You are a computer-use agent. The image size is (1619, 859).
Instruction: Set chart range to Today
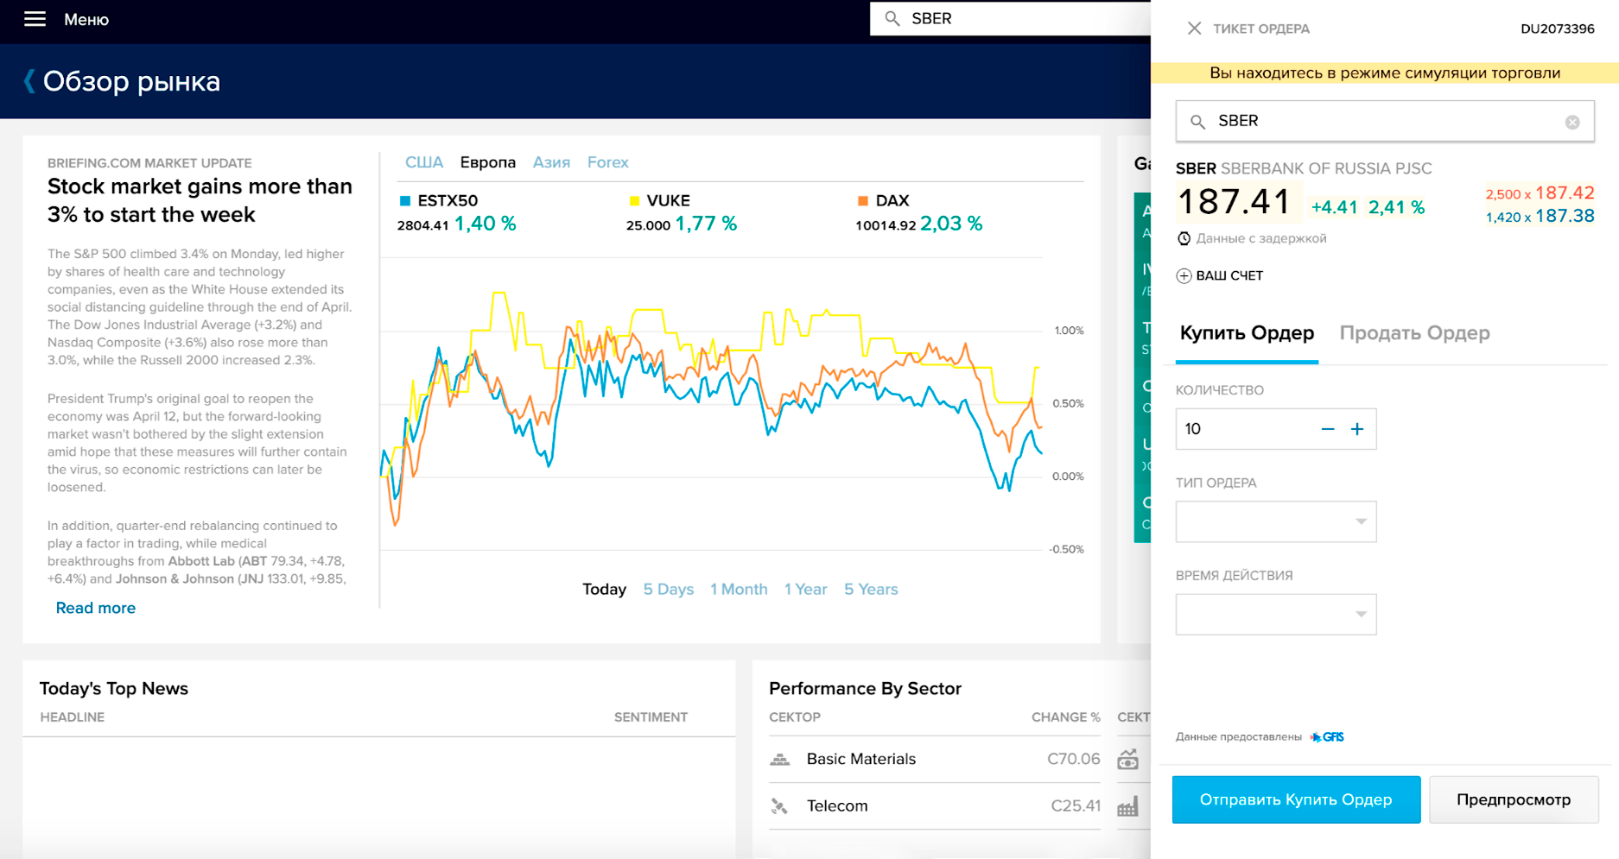604,589
